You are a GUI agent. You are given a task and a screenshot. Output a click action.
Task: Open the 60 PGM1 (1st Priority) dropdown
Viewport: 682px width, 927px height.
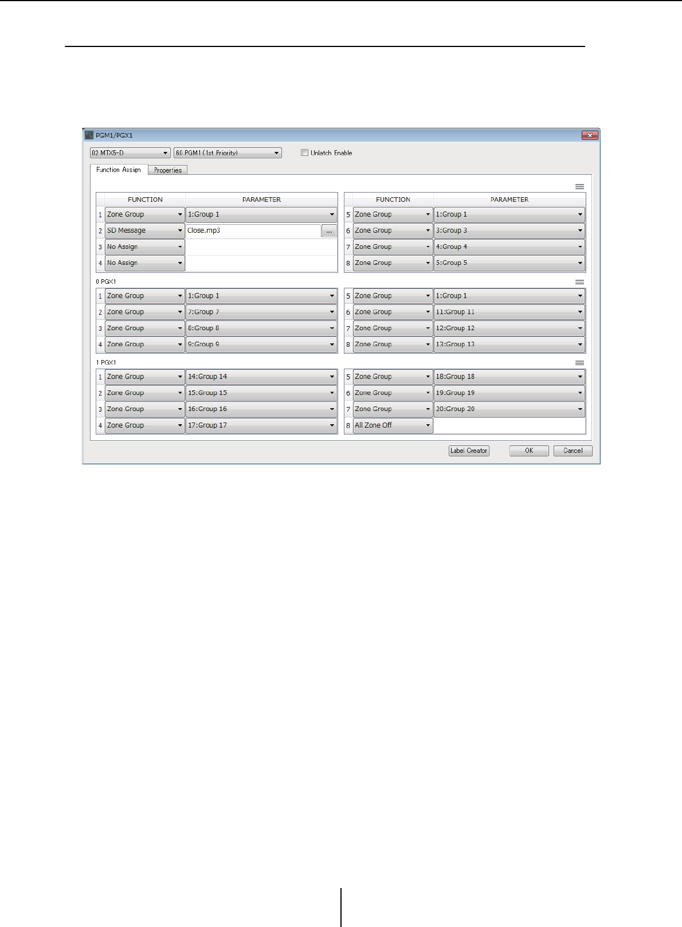(x=228, y=153)
